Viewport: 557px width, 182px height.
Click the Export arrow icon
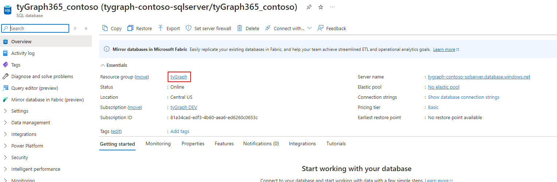click(161, 28)
